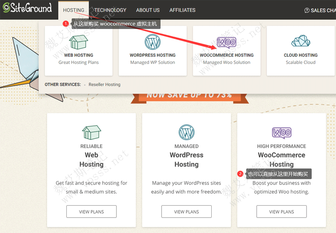Click the house icon on Reliable Web Hosting card
Viewport: 336px width, 233px height.
tap(92, 132)
